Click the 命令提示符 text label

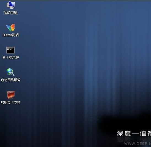coord(10,58)
